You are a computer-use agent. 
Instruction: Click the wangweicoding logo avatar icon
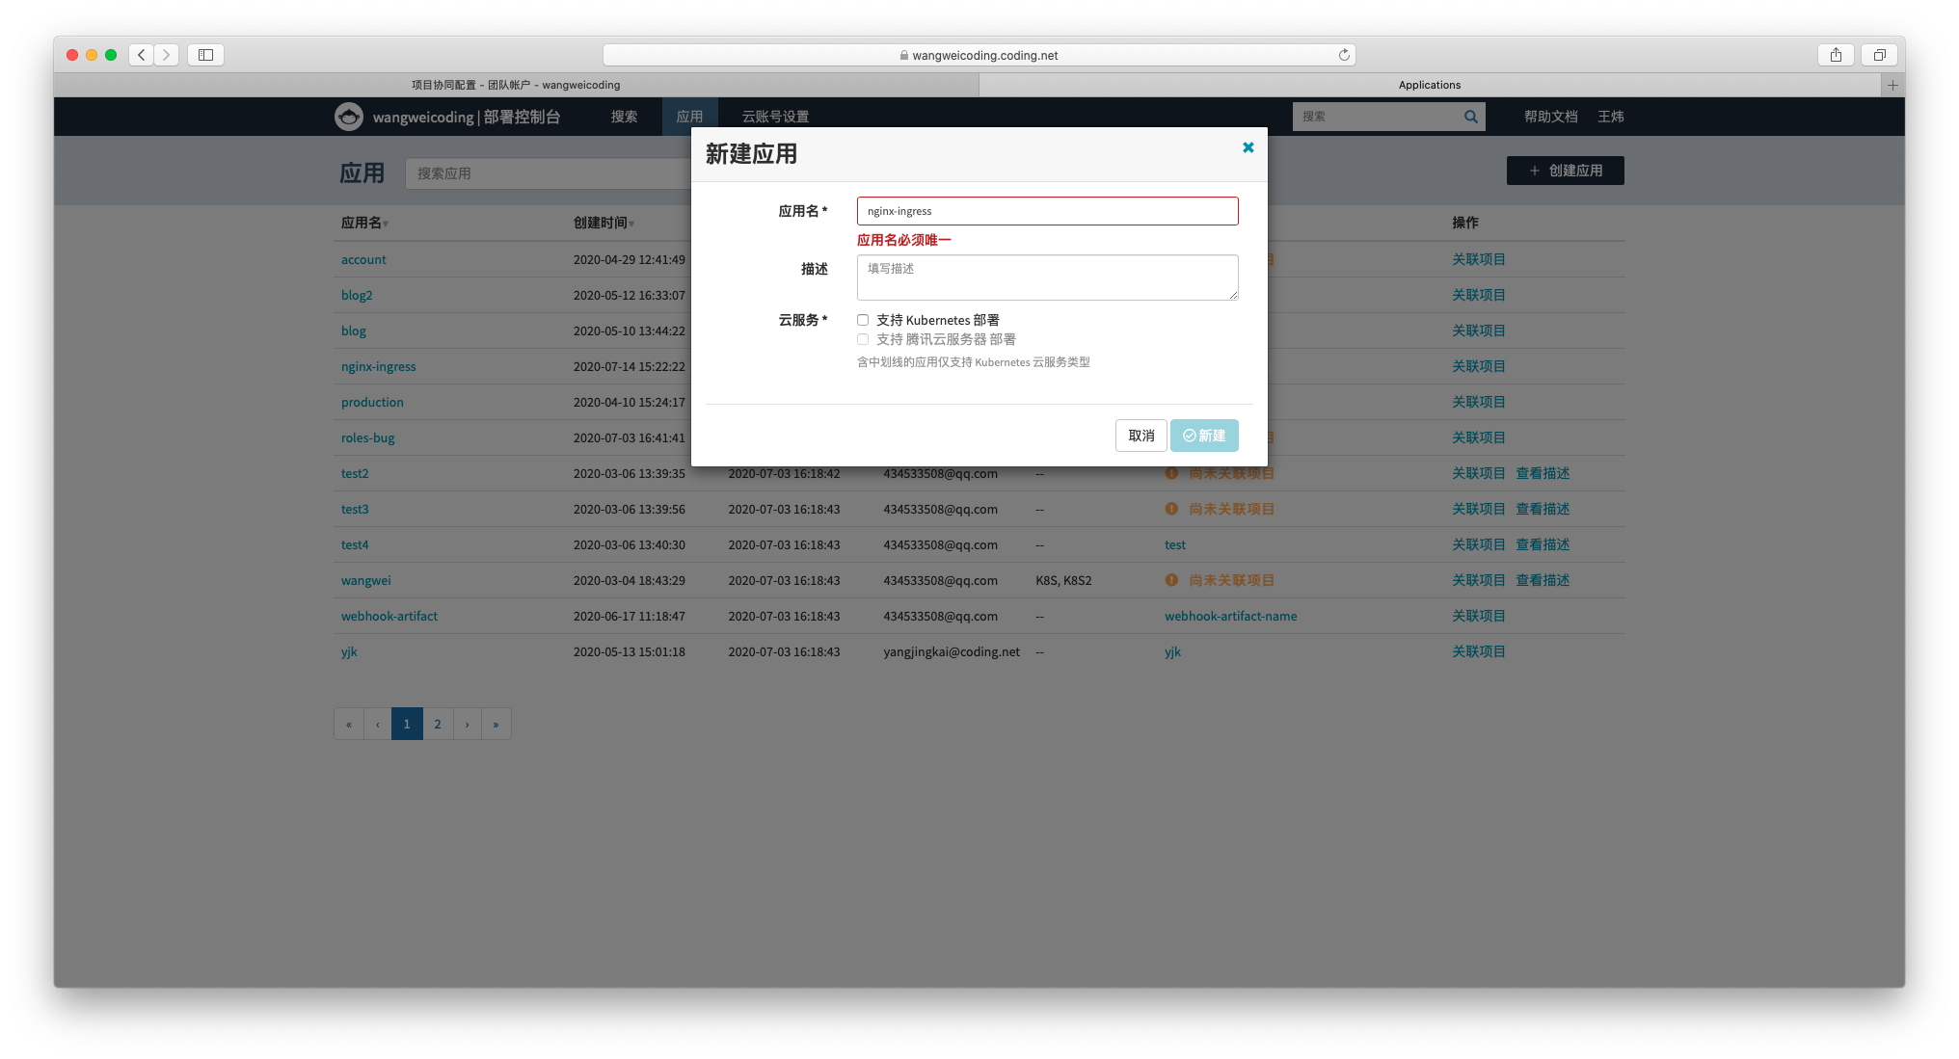click(x=348, y=117)
